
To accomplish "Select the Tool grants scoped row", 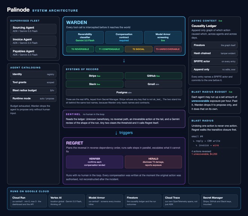I will click(x=33, y=82).
